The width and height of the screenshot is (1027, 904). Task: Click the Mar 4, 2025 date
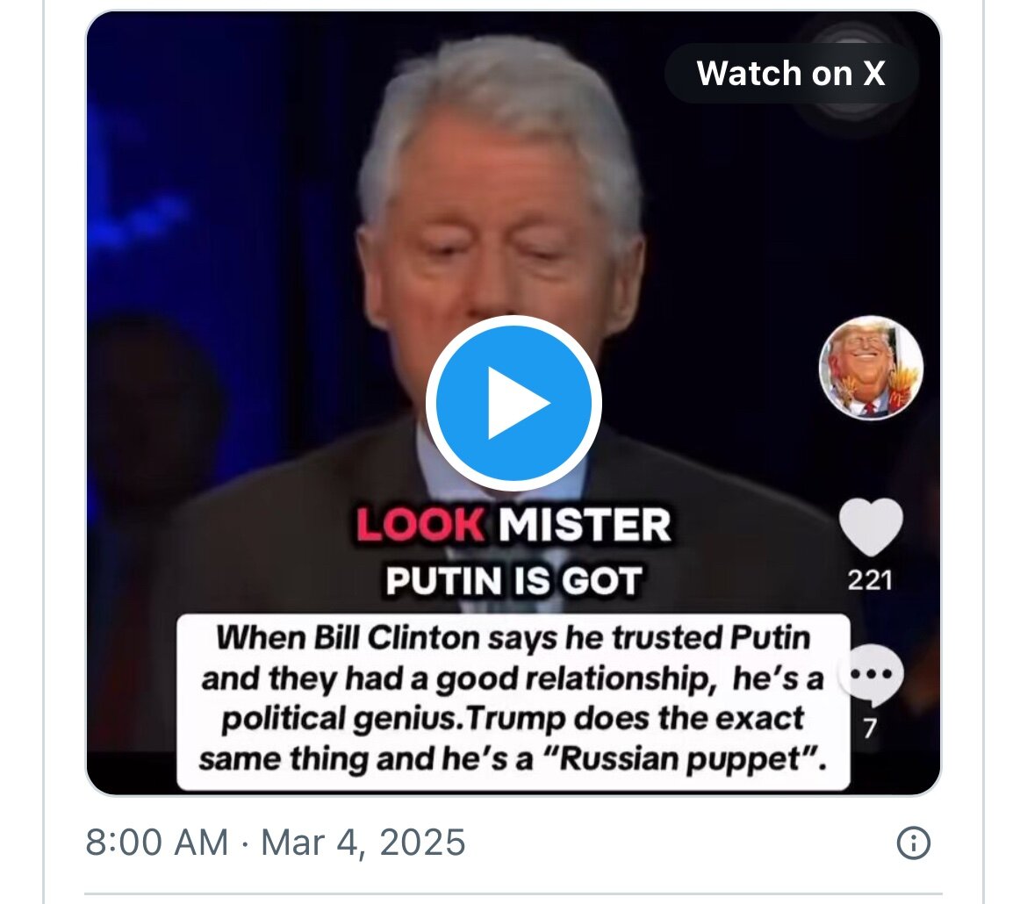click(363, 843)
